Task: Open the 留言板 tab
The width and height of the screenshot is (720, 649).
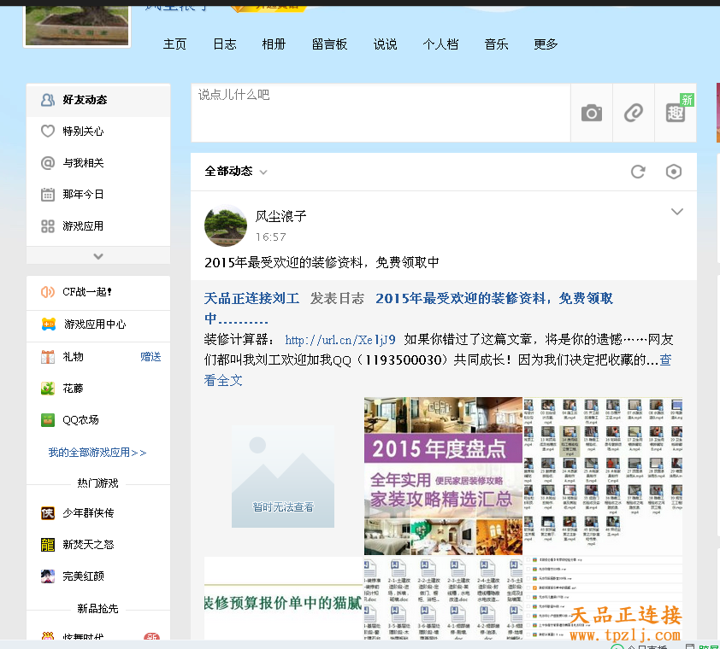Action: (329, 44)
